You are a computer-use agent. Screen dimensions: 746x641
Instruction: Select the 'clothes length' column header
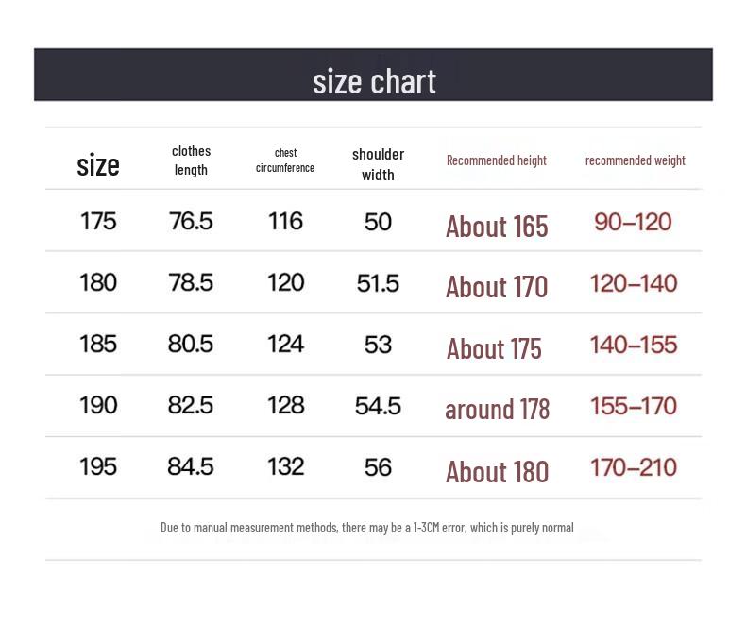point(191,160)
